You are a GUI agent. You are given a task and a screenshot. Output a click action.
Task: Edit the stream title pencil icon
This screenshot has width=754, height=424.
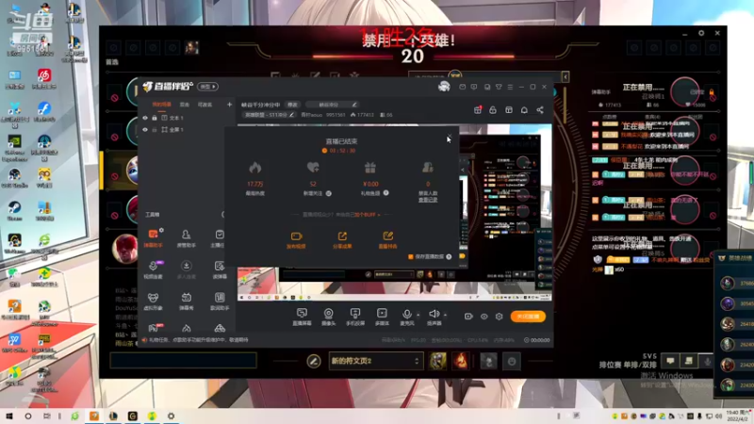pos(354,105)
